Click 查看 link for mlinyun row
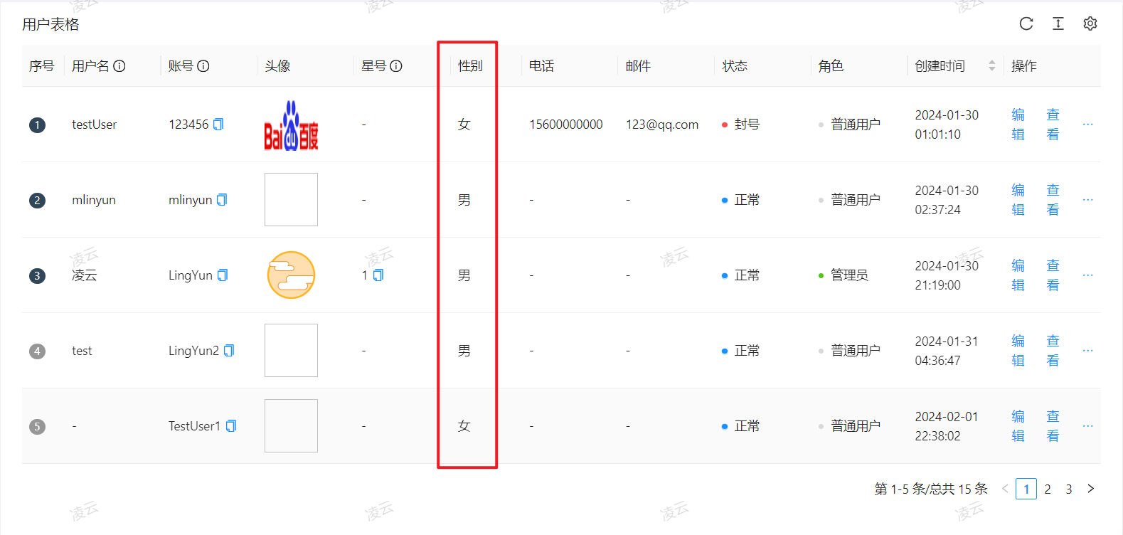The width and height of the screenshot is (1123, 535). point(1053,200)
